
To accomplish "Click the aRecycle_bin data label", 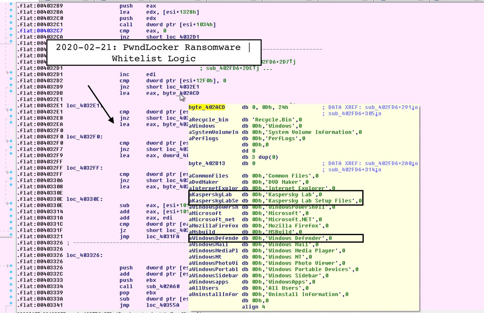I will click(x=209, y=120).
